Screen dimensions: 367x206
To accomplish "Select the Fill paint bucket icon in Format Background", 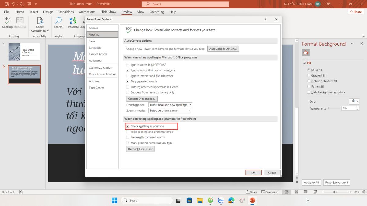I will (306, 53).
